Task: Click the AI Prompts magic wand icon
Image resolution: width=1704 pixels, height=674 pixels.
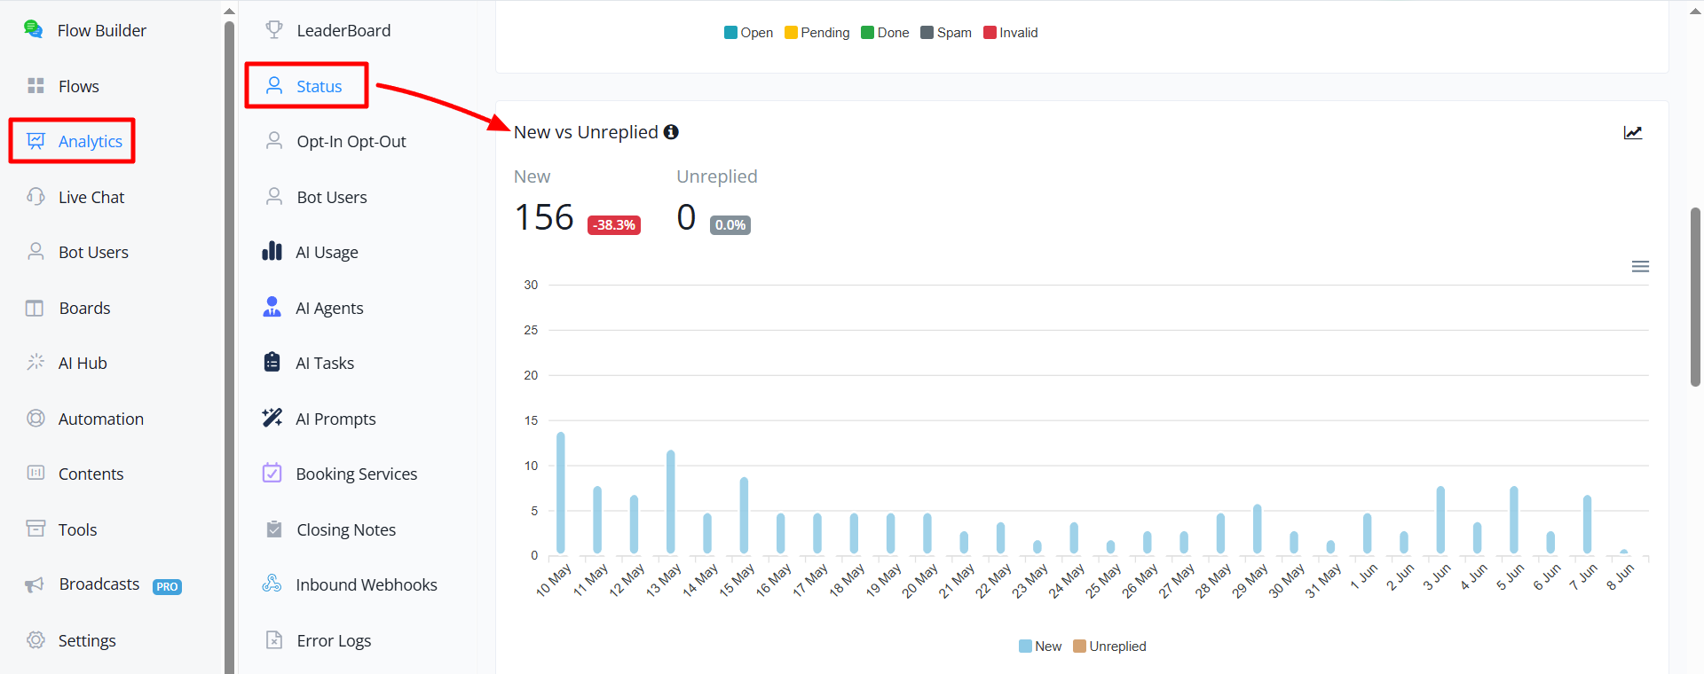Action: pyautogui.click(x=272, y=418)
